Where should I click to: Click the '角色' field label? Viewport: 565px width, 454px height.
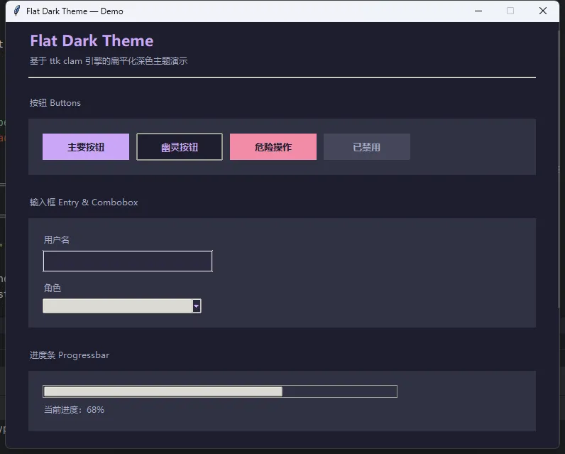pyautogui.click(x=53, y=288)
